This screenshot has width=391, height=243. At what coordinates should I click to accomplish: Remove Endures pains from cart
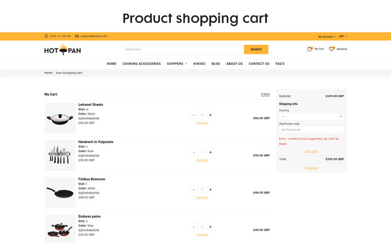[x=202, y=235]
